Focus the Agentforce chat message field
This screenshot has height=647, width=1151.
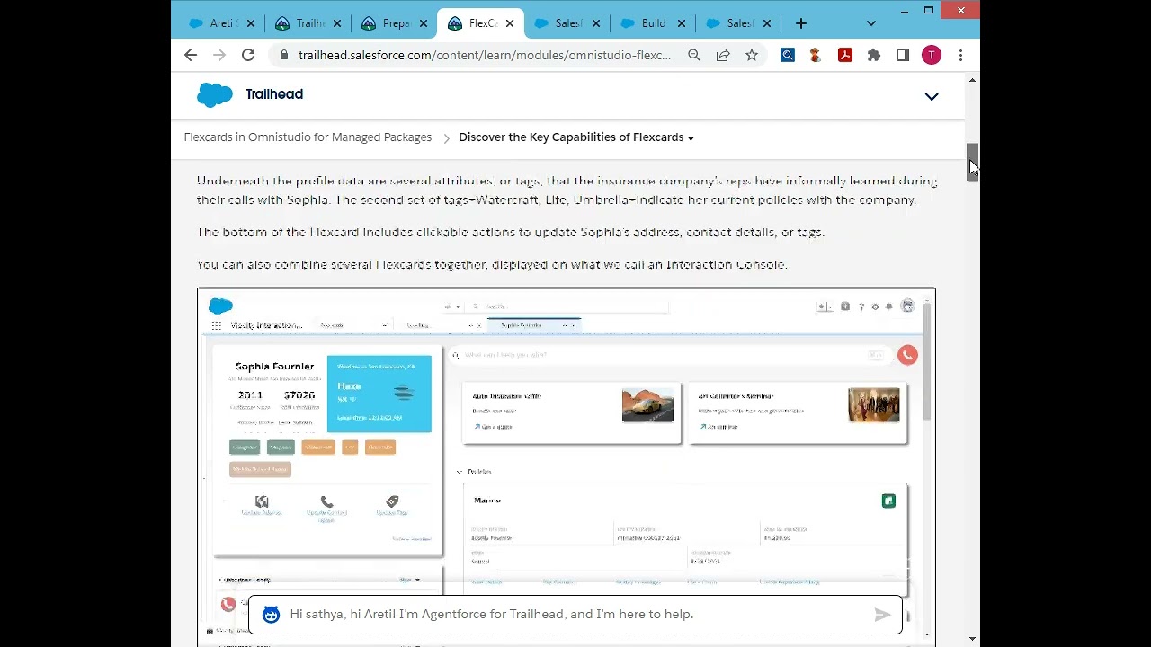point(575,615)
